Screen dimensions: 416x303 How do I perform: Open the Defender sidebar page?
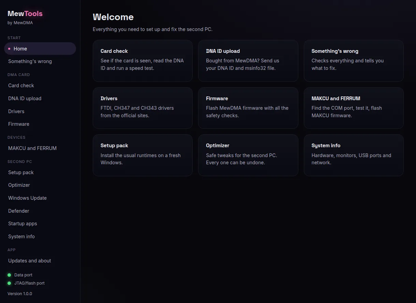point(40,211)
